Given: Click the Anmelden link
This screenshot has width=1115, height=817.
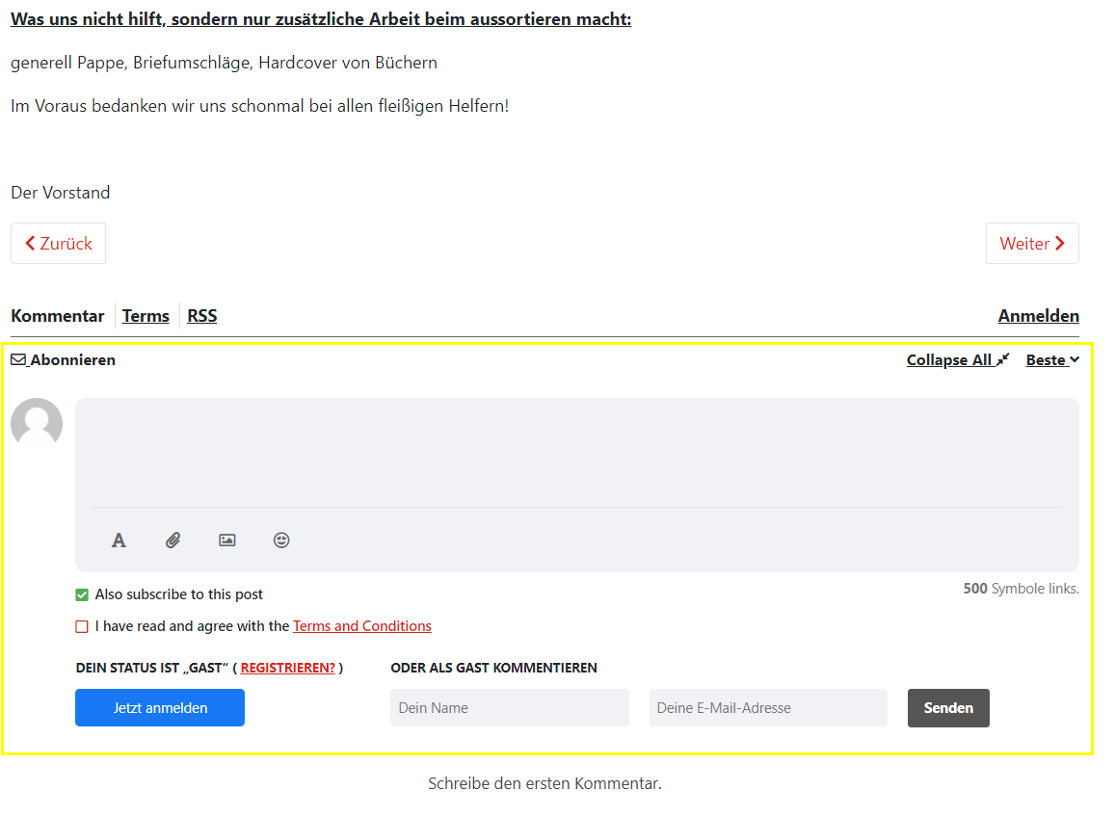Looking at the screenshot, I should pyautogui.click(x=1039, y=315).
